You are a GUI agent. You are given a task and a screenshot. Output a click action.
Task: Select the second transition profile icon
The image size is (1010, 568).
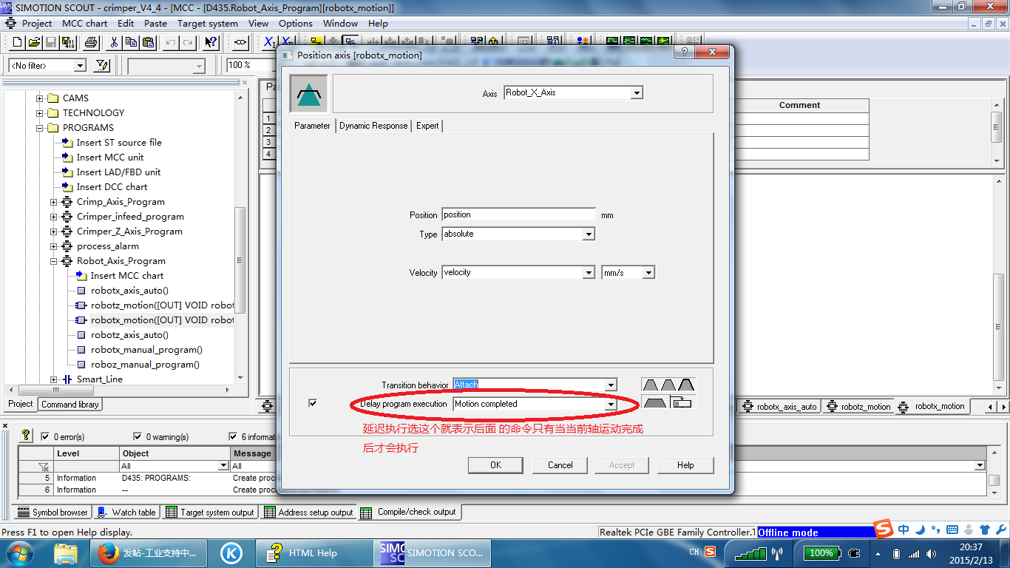coord(668,385)
